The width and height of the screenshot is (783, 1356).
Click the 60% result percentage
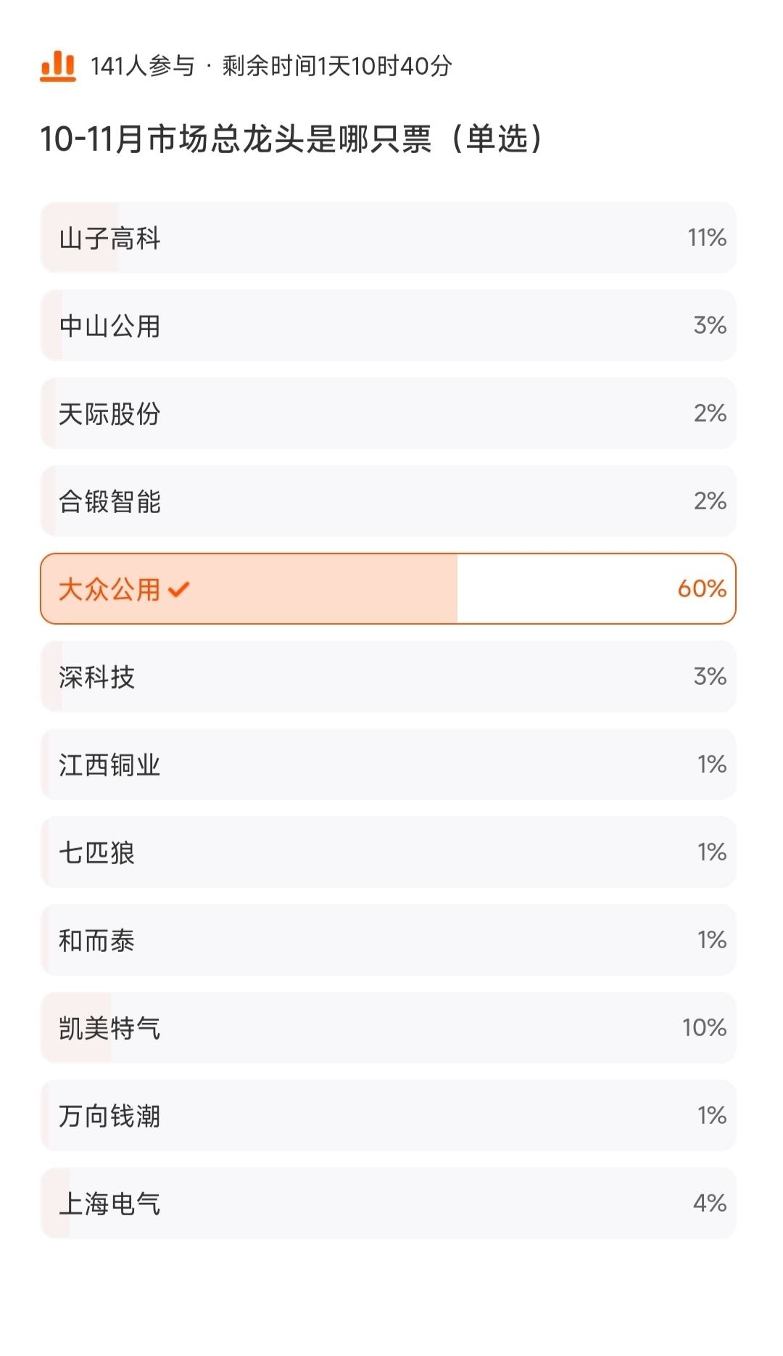coord(702,589)
